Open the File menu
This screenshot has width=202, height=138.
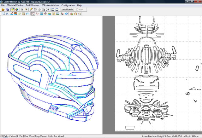click(x=3, y=5)
